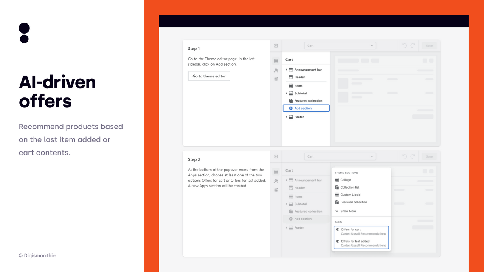Image resolution: width=484 pixels, height=272 pixels.
Task: Expand the Footer section
Action: pos(287,117)
